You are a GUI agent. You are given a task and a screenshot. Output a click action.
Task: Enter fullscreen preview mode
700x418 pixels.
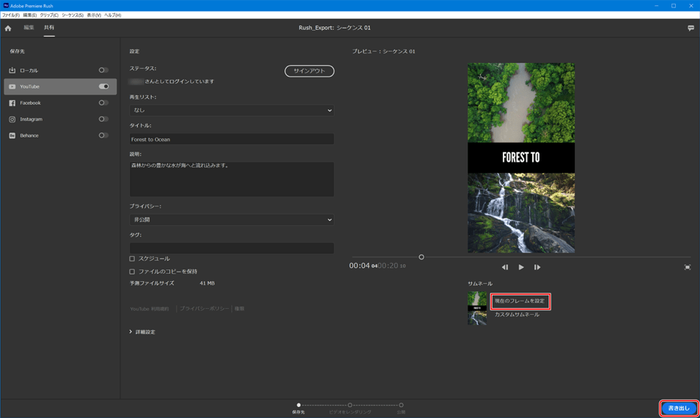687,267
